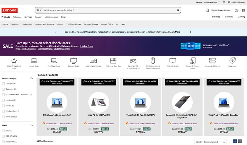Click Sign In / Create Account
Viewport: 247px width, 145px height.
tap(221, 10)
